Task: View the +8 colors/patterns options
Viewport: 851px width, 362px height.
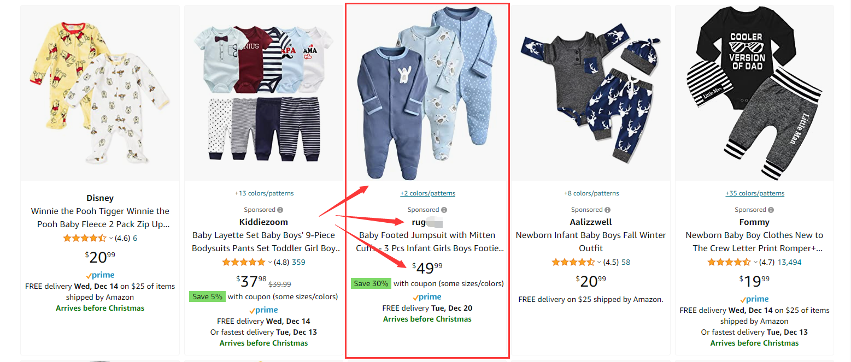Action: pos(591,193)
